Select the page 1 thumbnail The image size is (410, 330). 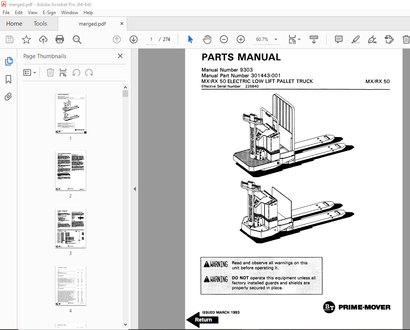pyautogui.click(x=70, y=113)
